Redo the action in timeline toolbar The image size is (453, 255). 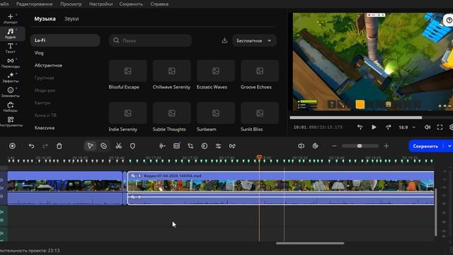(45, 146)
